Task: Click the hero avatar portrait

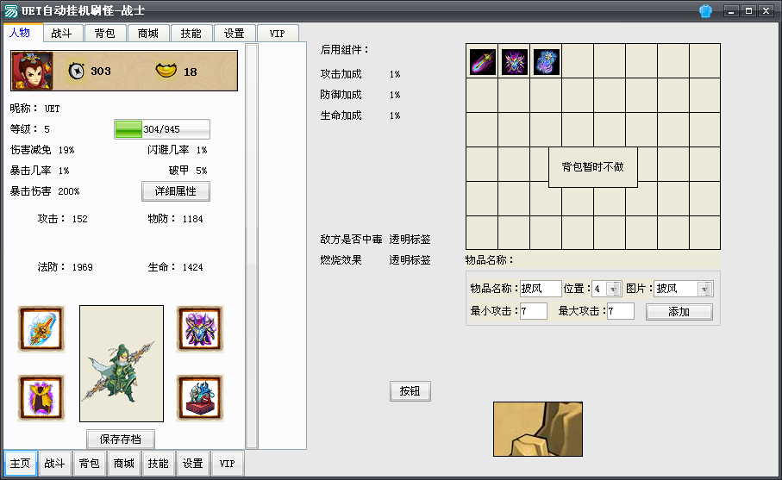Action: (32, 71)
